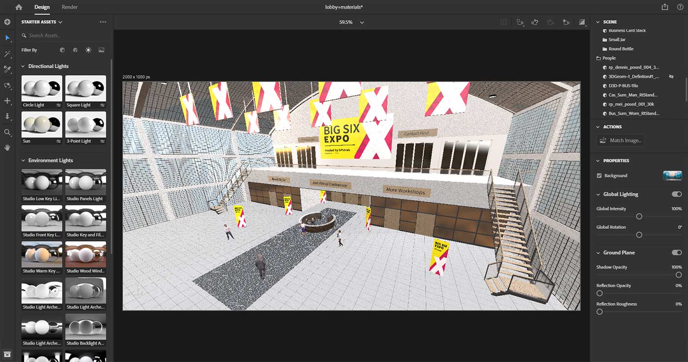Switch to the Render tab
The width and height of the screenshot is (688, 362).
[70, 7]
